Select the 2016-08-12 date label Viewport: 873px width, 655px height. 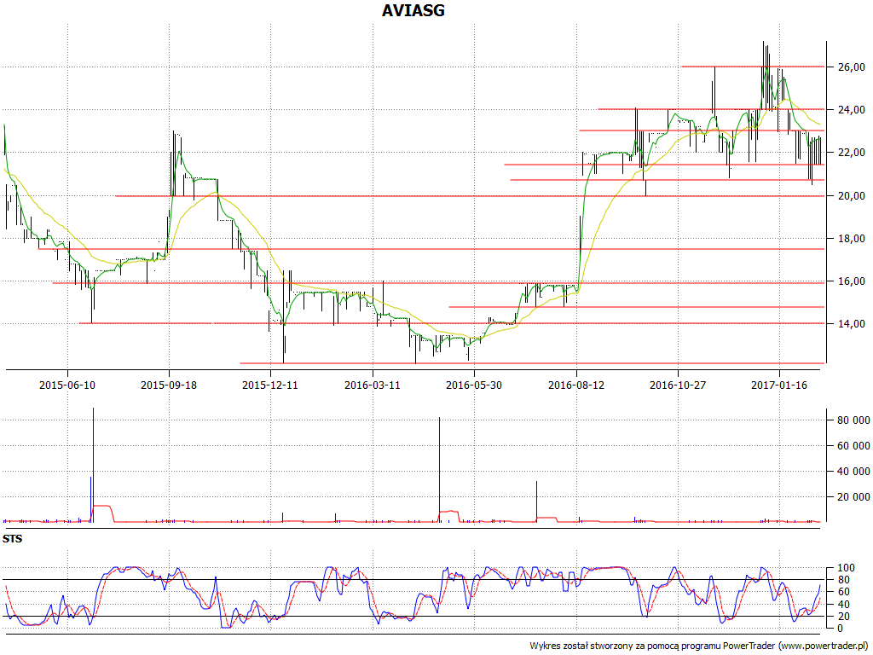[576, 385]
